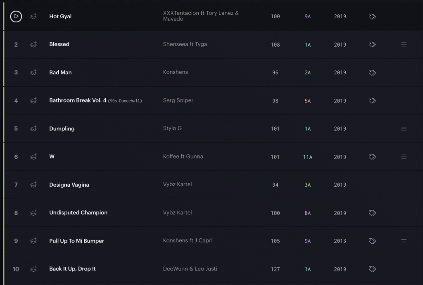The image size is (423, 285).
Task: Add Pull Up To Mi Bumper to crate
Action: 33,240
